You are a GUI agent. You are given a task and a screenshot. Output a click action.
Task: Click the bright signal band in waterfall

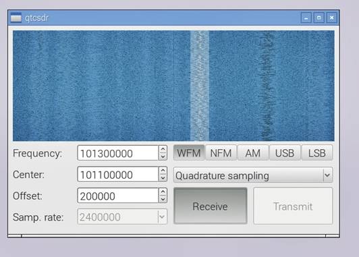point(200,86)
